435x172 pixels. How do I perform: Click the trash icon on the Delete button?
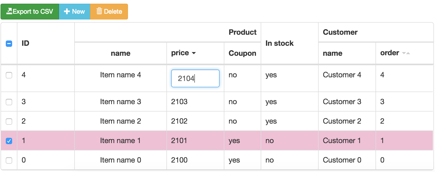(99, 11)
